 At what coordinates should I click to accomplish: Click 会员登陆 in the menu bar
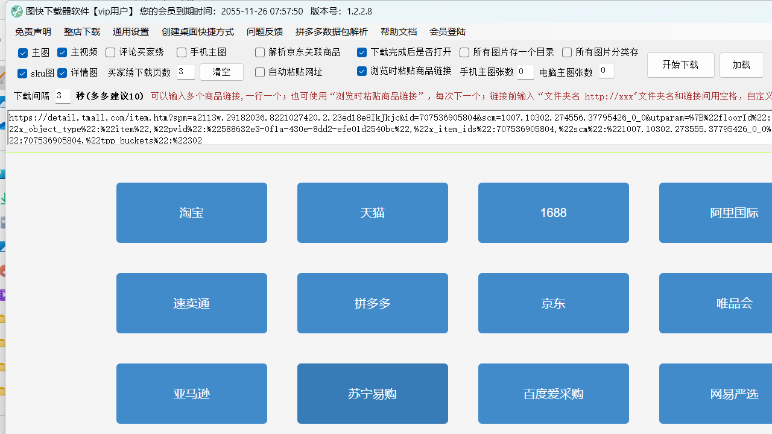click(448, 31)
